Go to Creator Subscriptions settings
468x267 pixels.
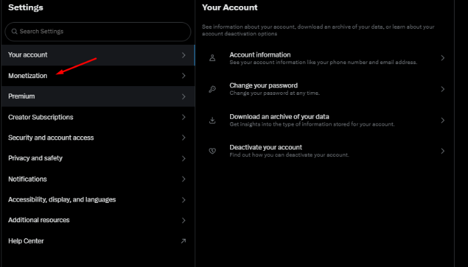click(41, 117)
